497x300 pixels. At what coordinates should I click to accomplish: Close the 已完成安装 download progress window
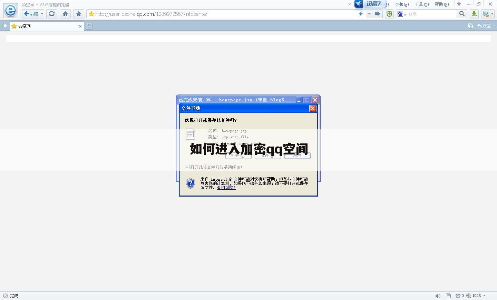[315, 100]
